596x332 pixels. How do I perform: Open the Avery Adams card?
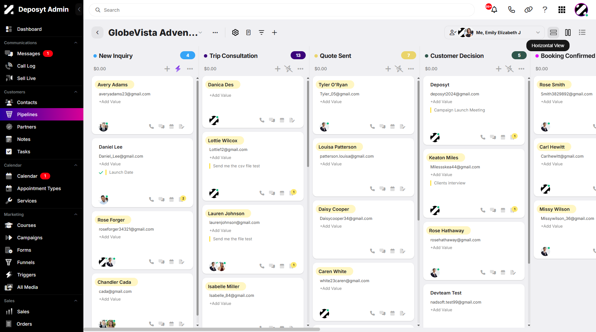(x=142, y=105)
